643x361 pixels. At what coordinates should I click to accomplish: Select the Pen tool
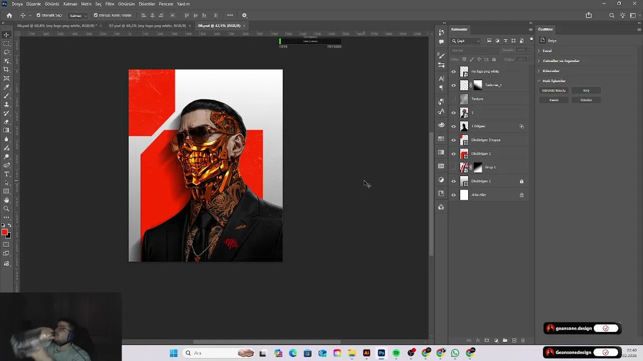coord(7,165)
